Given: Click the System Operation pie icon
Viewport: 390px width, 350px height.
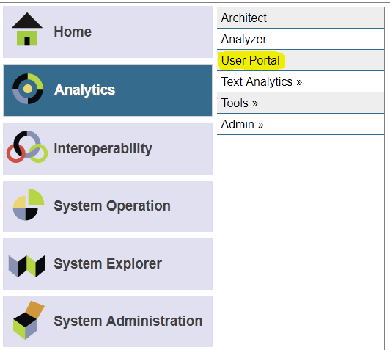Looking at the screenshot, I should (x=29, y=205).
